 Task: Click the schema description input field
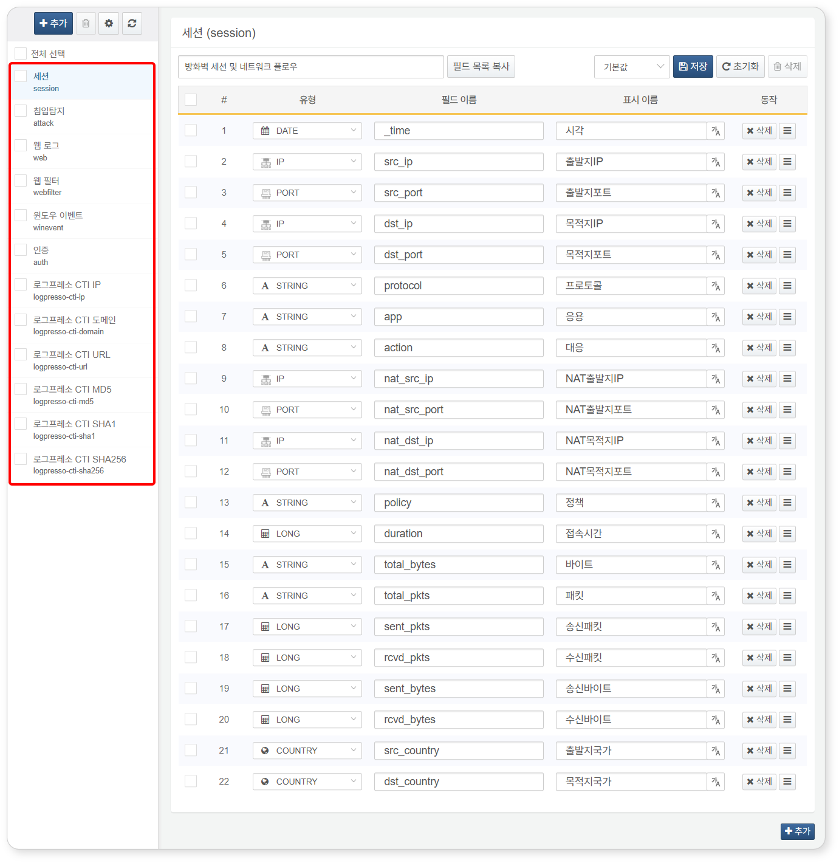(x=311, y=67)
